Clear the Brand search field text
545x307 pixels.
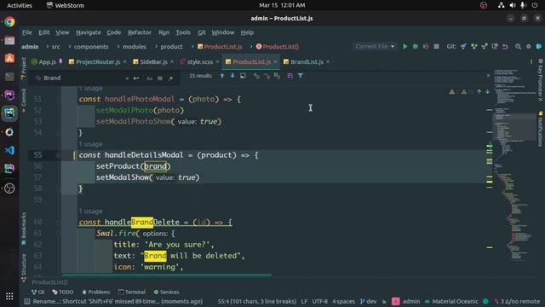tap(127, 78)
